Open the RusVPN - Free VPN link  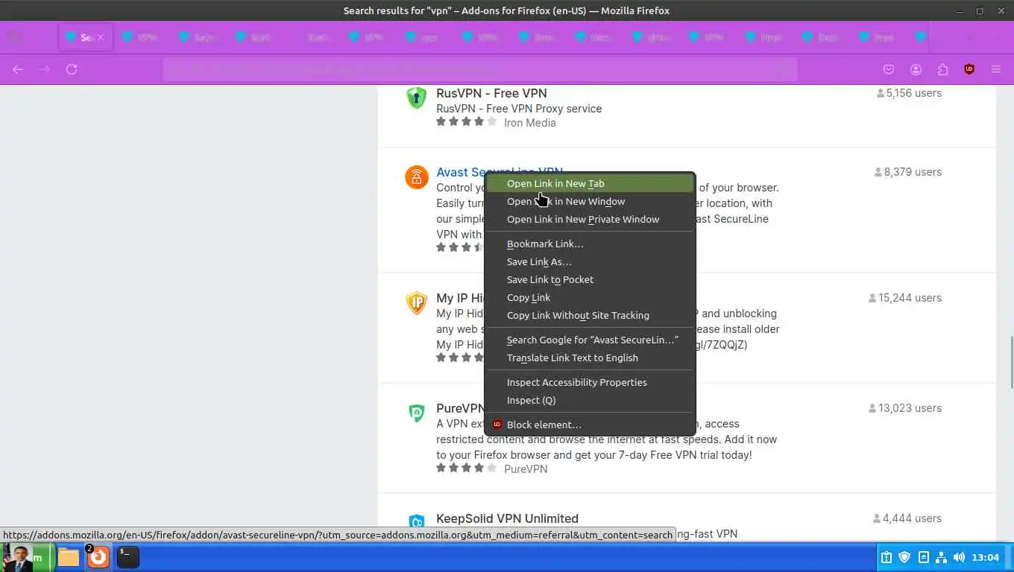click(491, 93)
